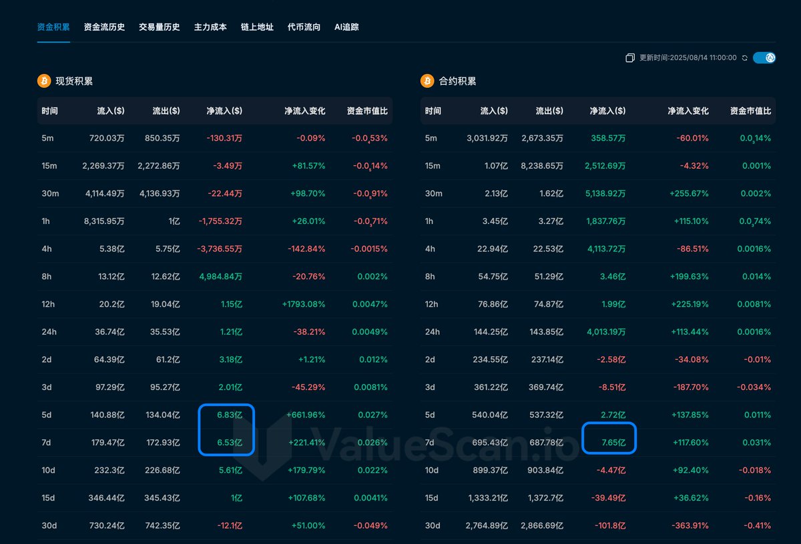This screenshot has height=544, width=801.
Task: Click the Bitcoin icon beside 现货积累
Action: (44, 81)
